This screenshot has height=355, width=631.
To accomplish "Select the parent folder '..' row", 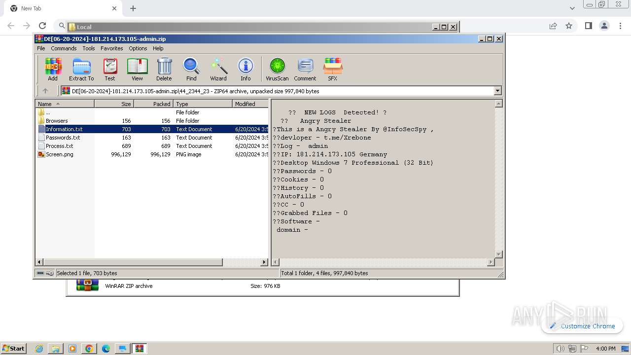I will click(x=153, y=112).
